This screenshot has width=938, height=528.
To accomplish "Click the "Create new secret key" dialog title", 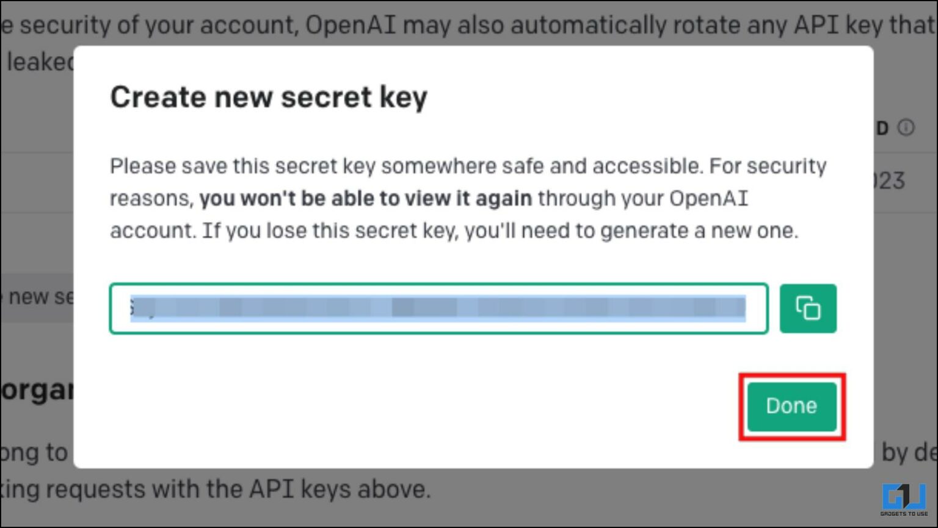I will pyautogui.click(x=268, y=97).
